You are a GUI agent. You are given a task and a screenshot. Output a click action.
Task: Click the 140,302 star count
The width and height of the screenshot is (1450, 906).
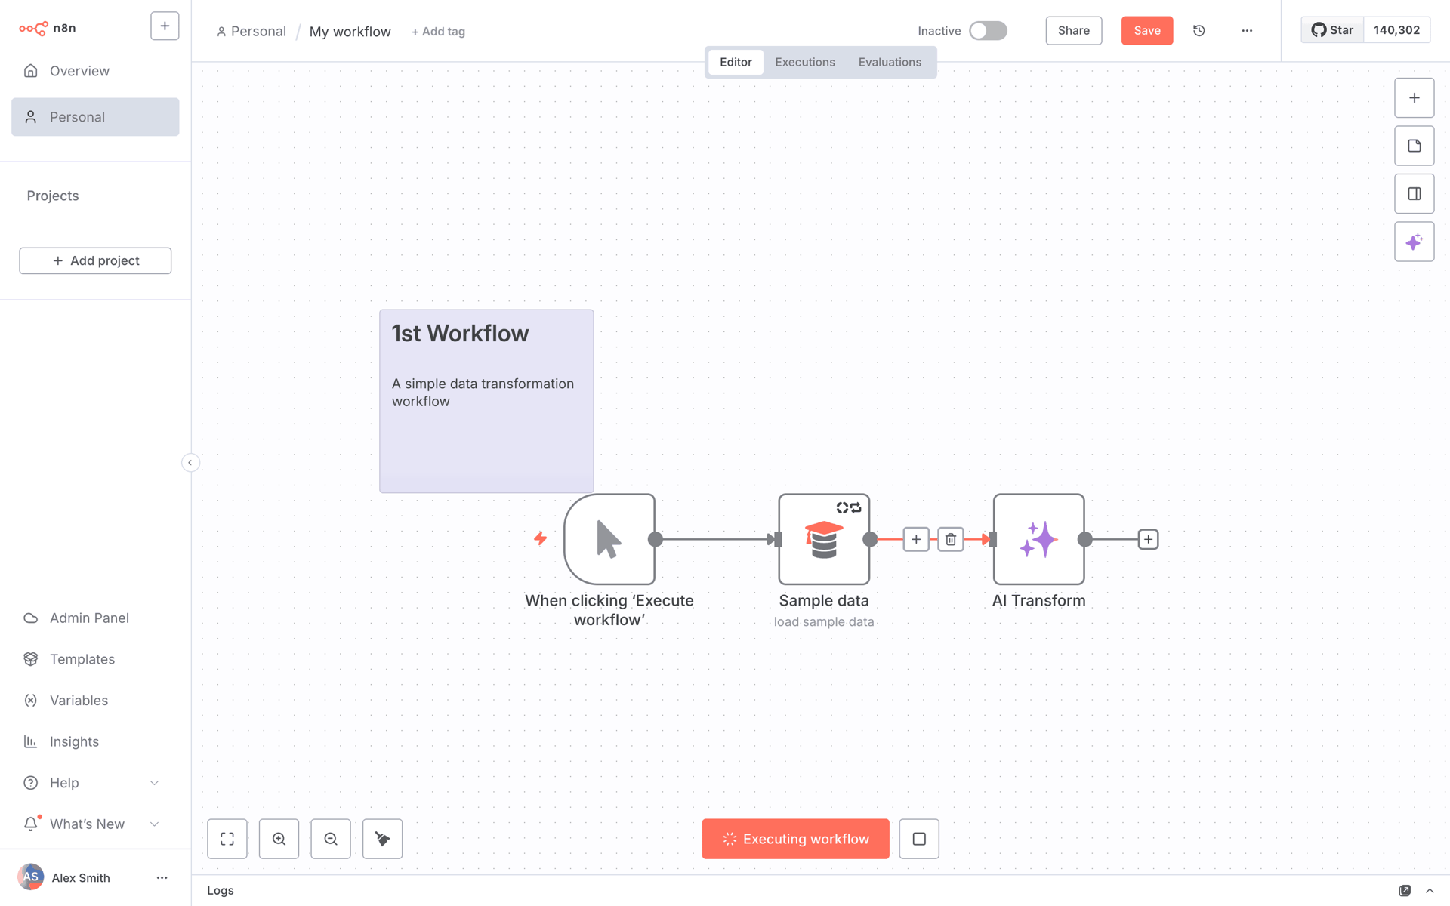pyautogui.click(x=1396, y=30)
